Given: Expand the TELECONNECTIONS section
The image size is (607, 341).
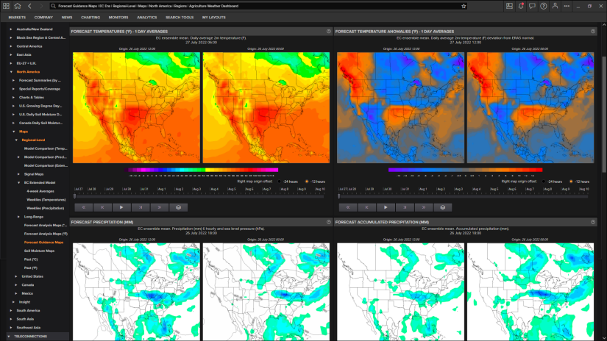Looking at the screenshot, I should click(9, 336).
